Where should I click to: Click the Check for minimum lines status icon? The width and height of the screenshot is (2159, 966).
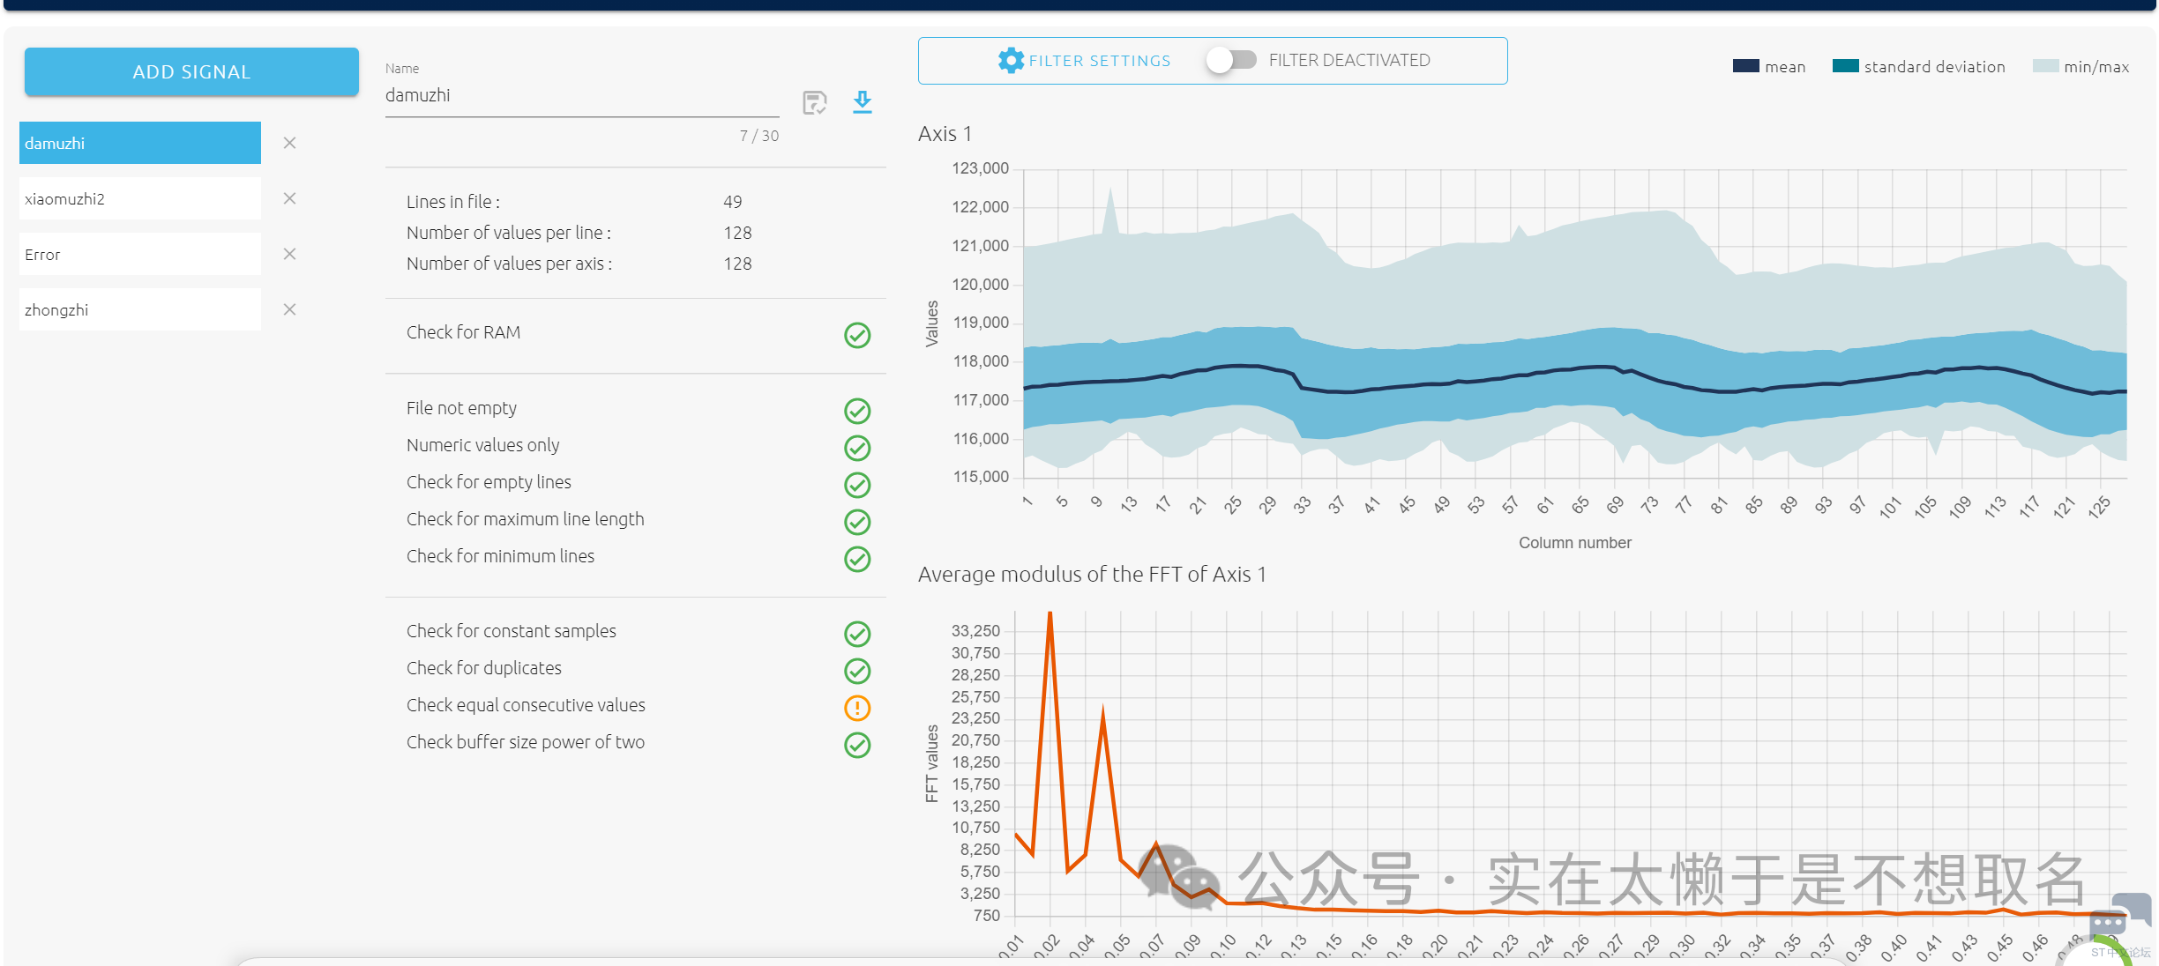tap(857, 559)
